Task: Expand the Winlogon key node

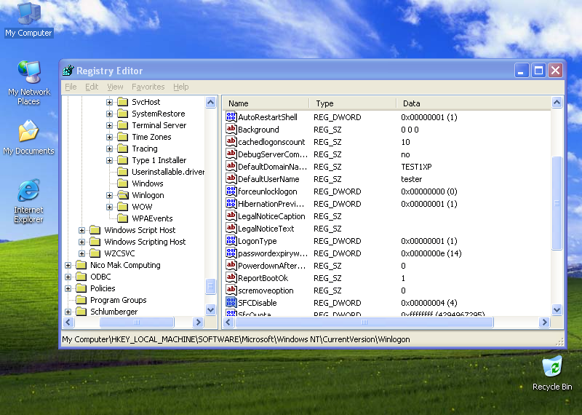Action: 109,195
